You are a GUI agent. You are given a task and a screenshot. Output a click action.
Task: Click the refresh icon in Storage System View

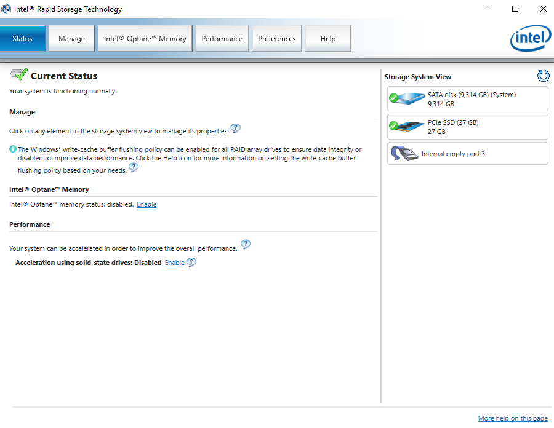click(543, 76)
